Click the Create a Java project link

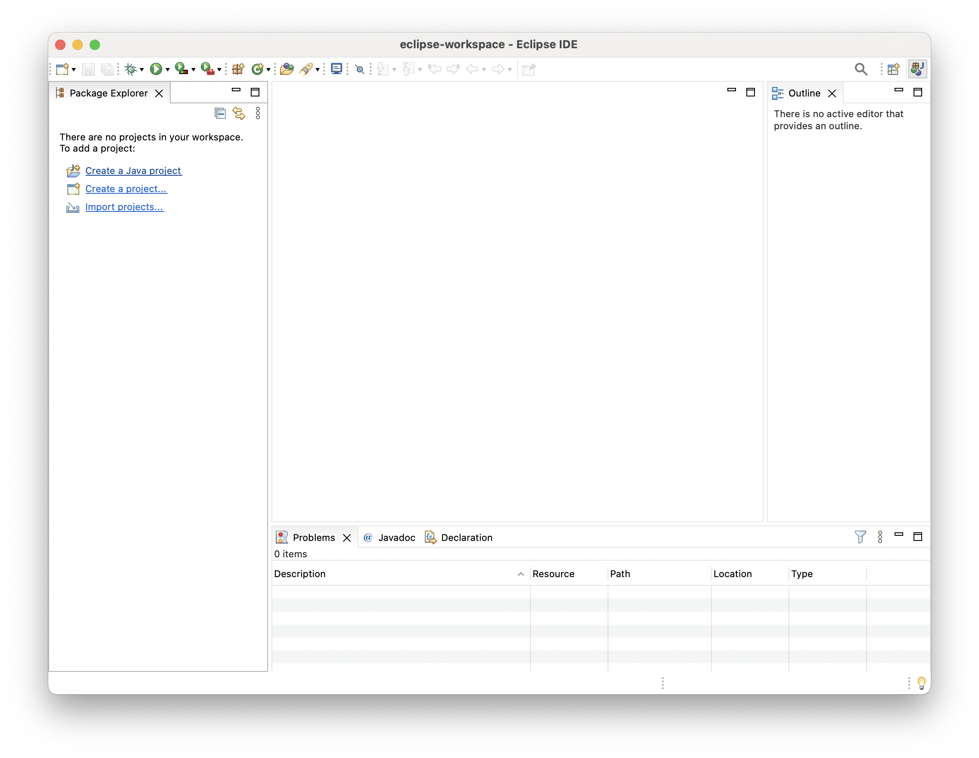tap(133, 171)
